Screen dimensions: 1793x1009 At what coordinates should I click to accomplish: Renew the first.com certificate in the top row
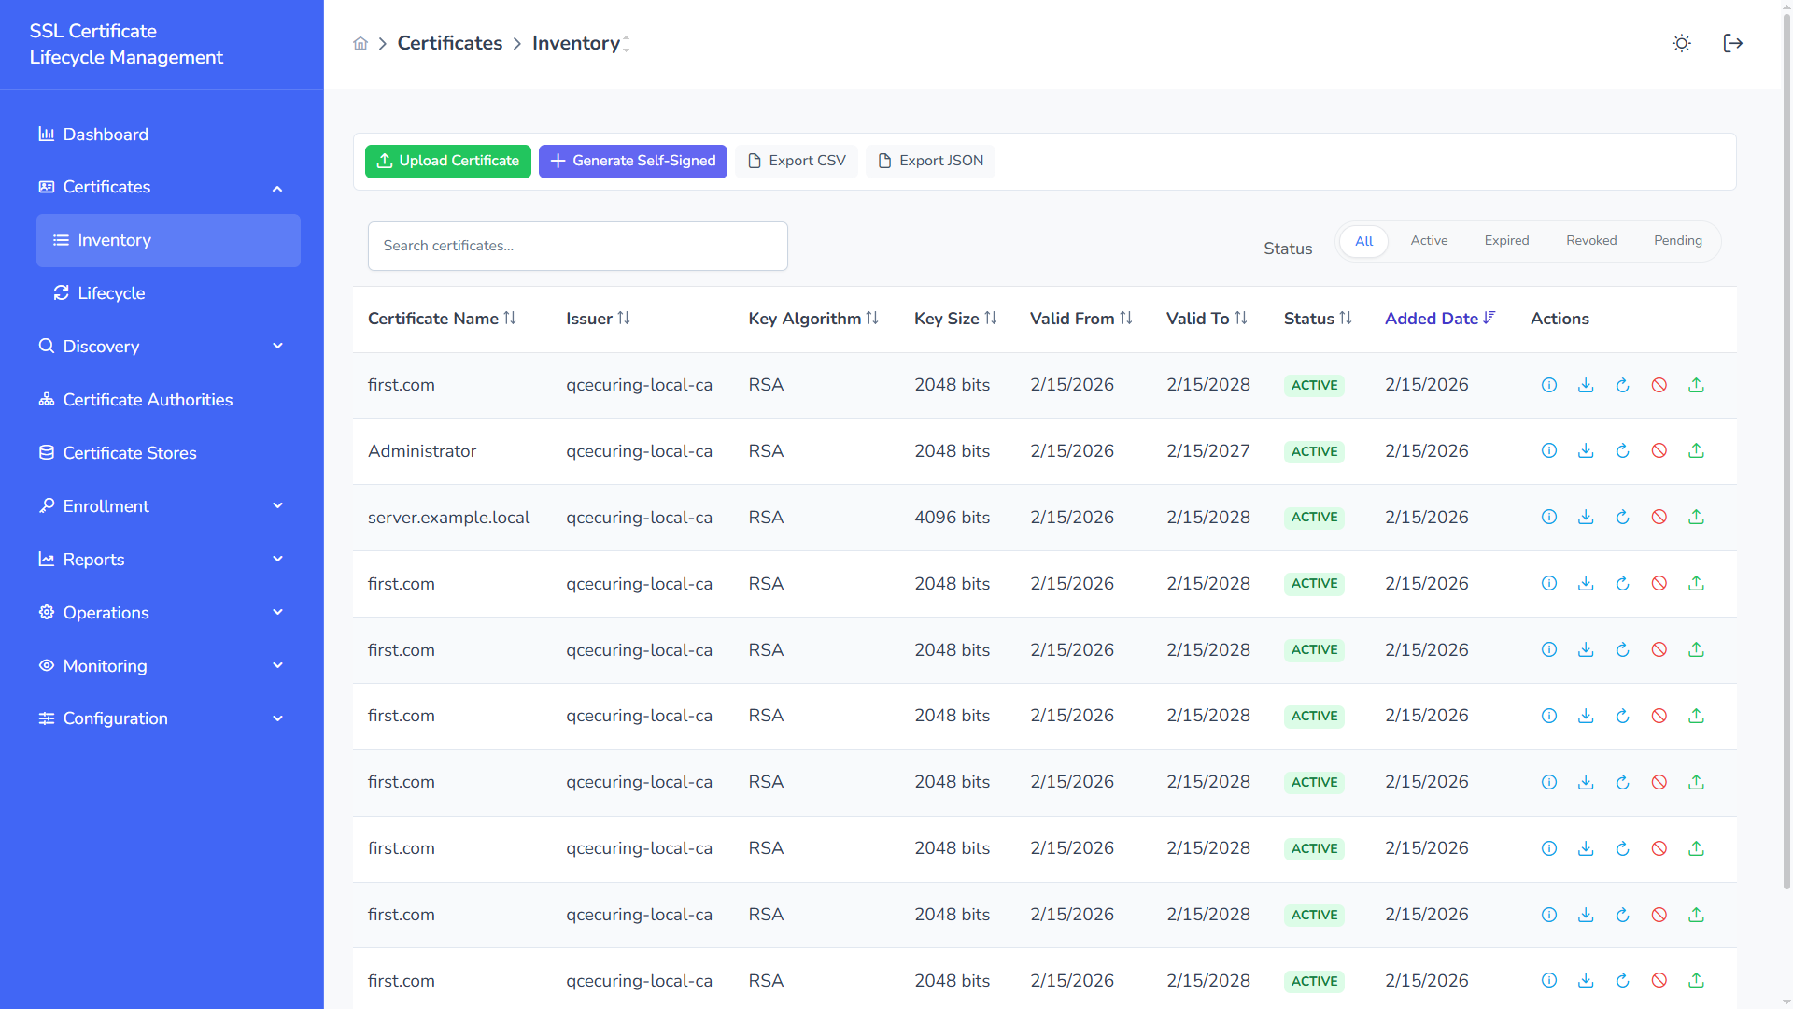(x=1622, y=385)
